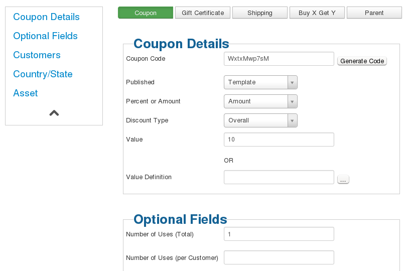Click the Generate Code button
Viewport: 408px width, 271px height.
[x=362, y=61]
